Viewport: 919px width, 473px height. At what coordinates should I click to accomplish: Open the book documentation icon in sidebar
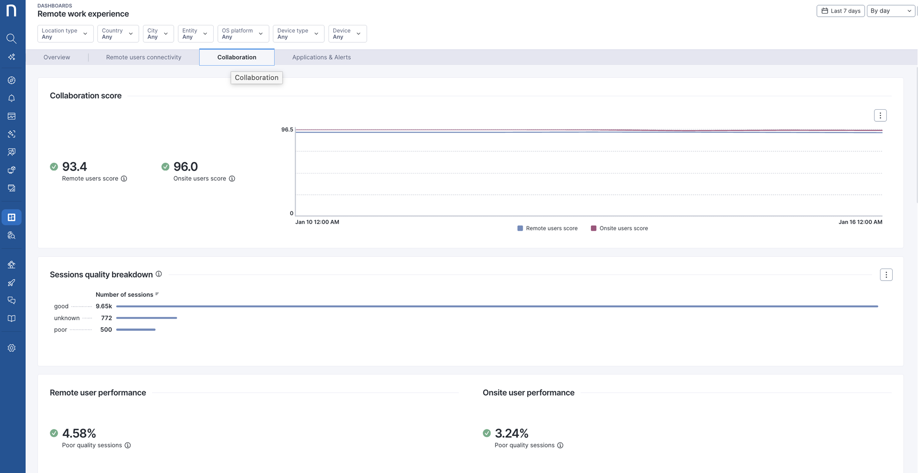click(12, 319)
